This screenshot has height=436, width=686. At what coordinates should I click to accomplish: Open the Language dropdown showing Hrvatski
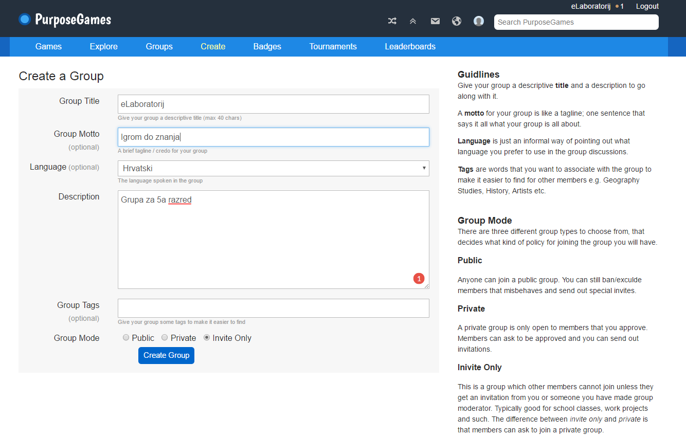tap(273, 168)
